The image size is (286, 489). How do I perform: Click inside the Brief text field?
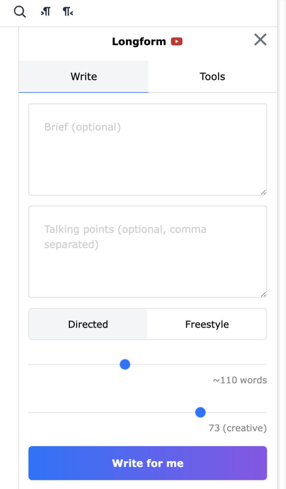[x=148, y=148]
